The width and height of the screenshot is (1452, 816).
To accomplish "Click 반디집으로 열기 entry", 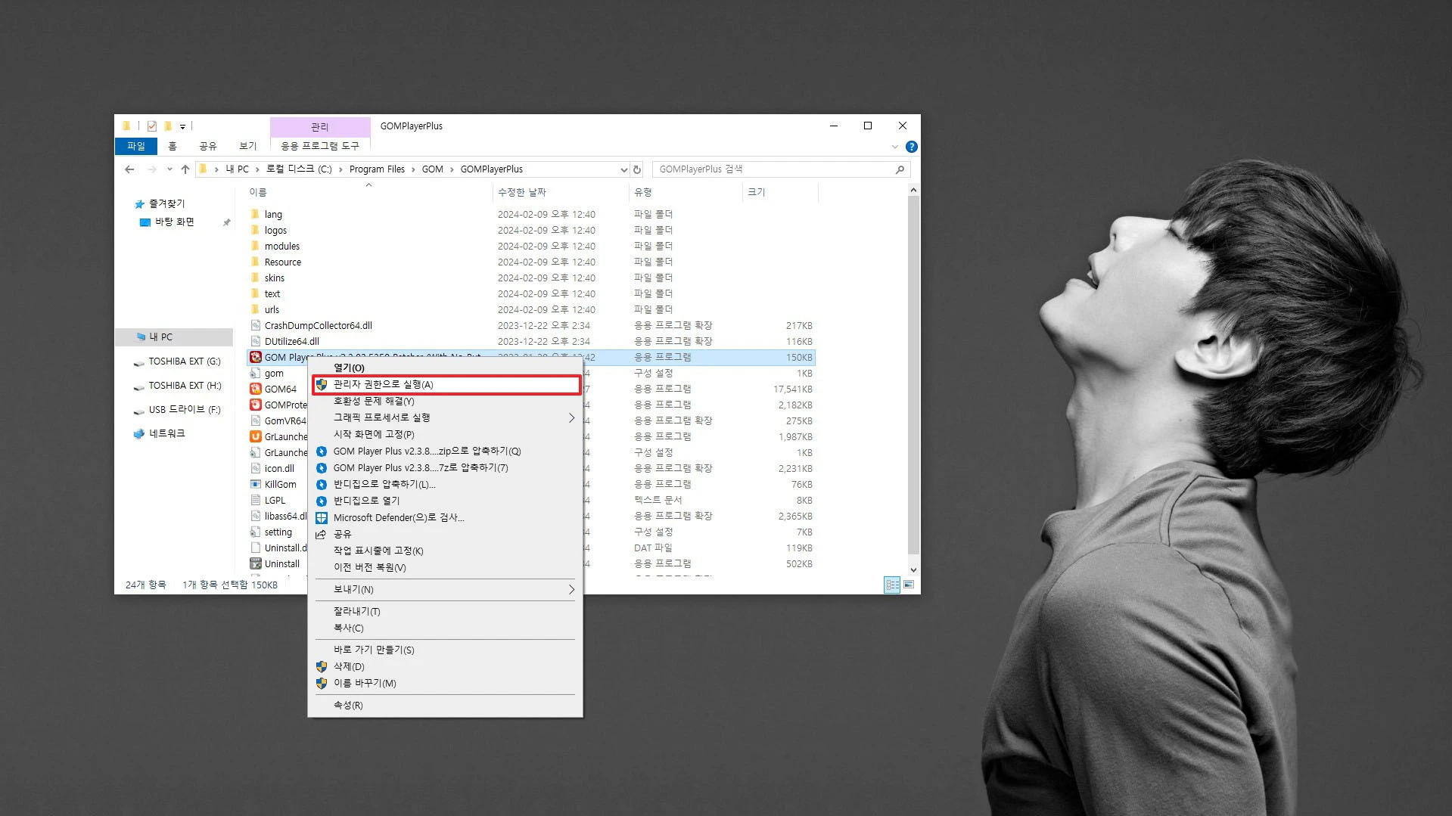I will [x=446, y=501].
